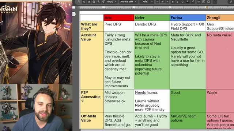Open the 100% zoom dropdown
This screenshot has width=234, height=131.
112,1
